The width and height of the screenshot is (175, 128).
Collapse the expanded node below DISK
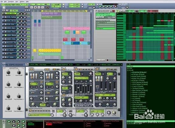(x=128, y=70)
